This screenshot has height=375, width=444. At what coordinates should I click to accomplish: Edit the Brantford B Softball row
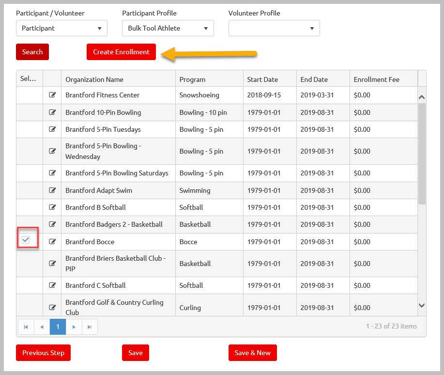click(52, 207)
